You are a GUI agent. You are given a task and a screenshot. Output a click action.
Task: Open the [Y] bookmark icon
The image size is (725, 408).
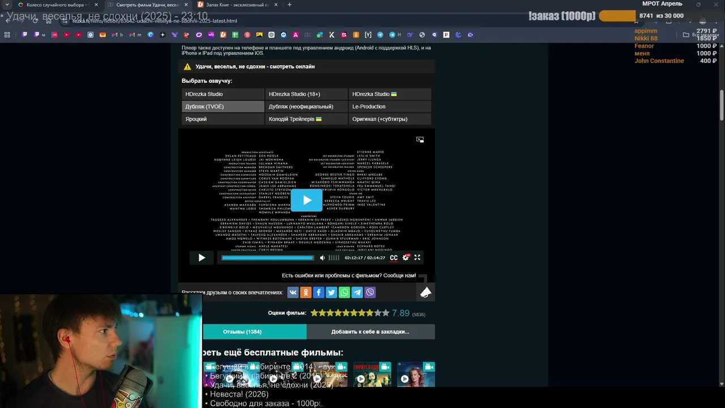pos(368,35)
